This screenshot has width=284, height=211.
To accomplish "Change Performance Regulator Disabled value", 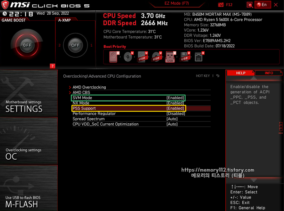I will [x=176, y=114].
